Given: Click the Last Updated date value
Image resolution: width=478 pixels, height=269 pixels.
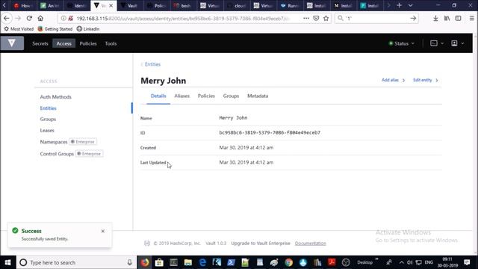Looking at the screenshot, I should coord(246,163).
